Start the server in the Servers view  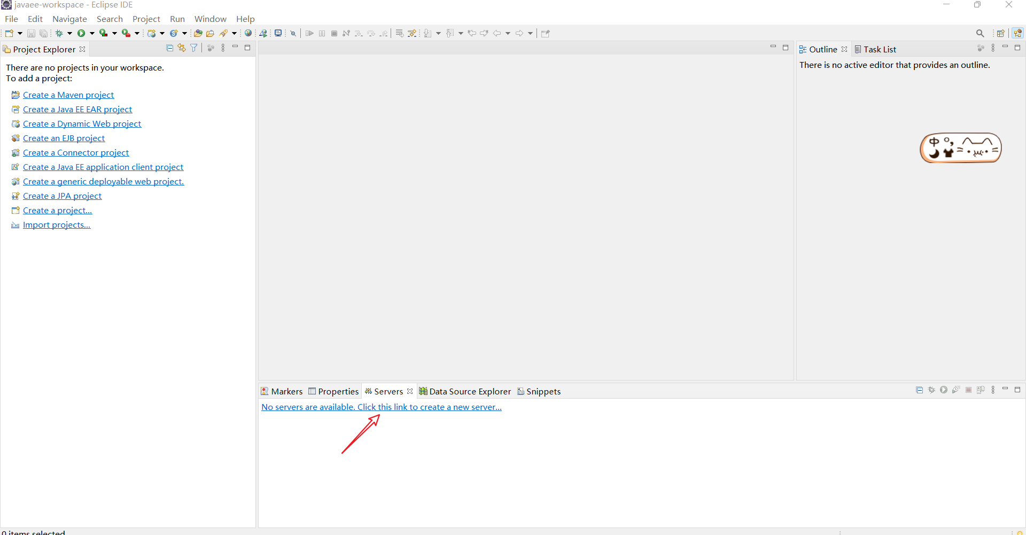tap(944, 390)
